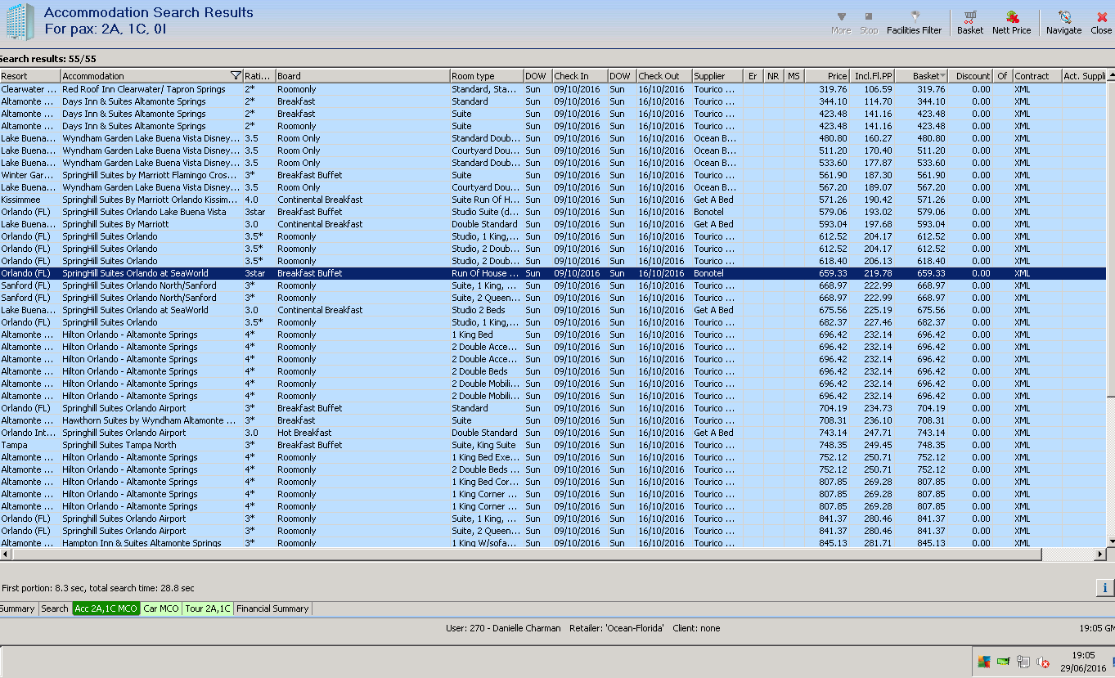Click the green network card tray icon
1115x678 pixels.
click(1004, 662)
